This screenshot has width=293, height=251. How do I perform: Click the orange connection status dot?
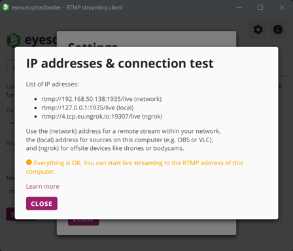coord(29,163)
